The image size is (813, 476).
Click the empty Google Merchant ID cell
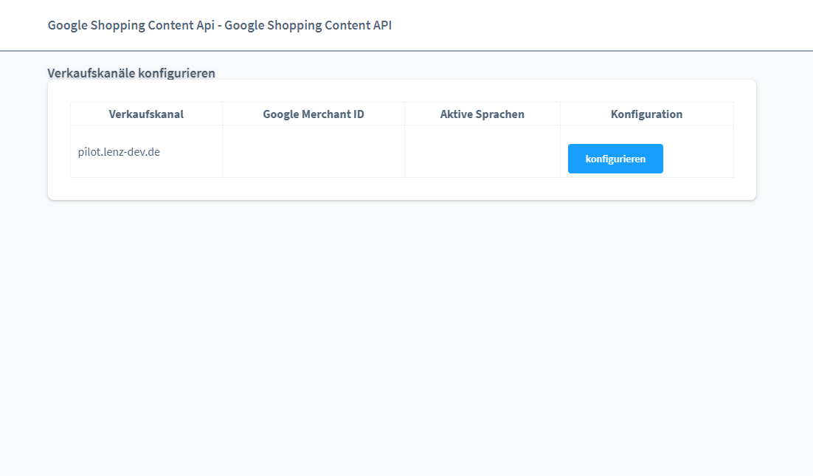point(313,152)
